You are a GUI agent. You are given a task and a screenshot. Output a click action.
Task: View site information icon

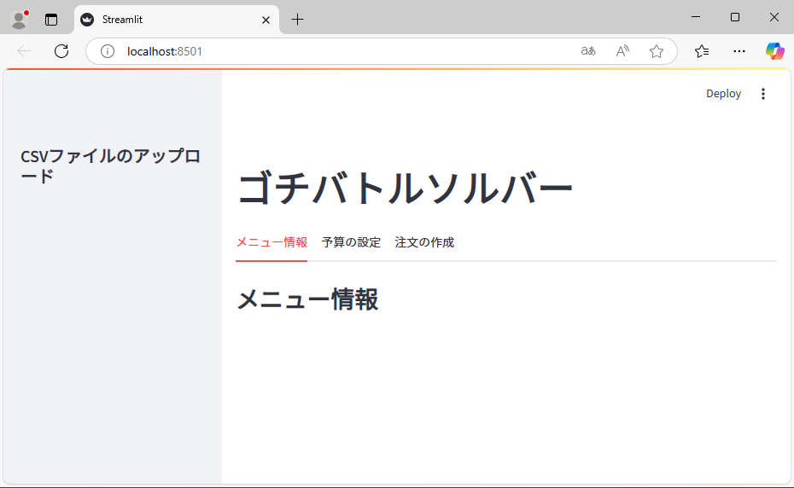coord(108,51)
